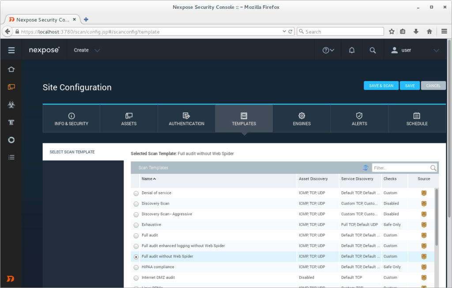This screenshot has height=288, width=452.
Task: Select the Full audit radio button
Action: coord(136,235)
